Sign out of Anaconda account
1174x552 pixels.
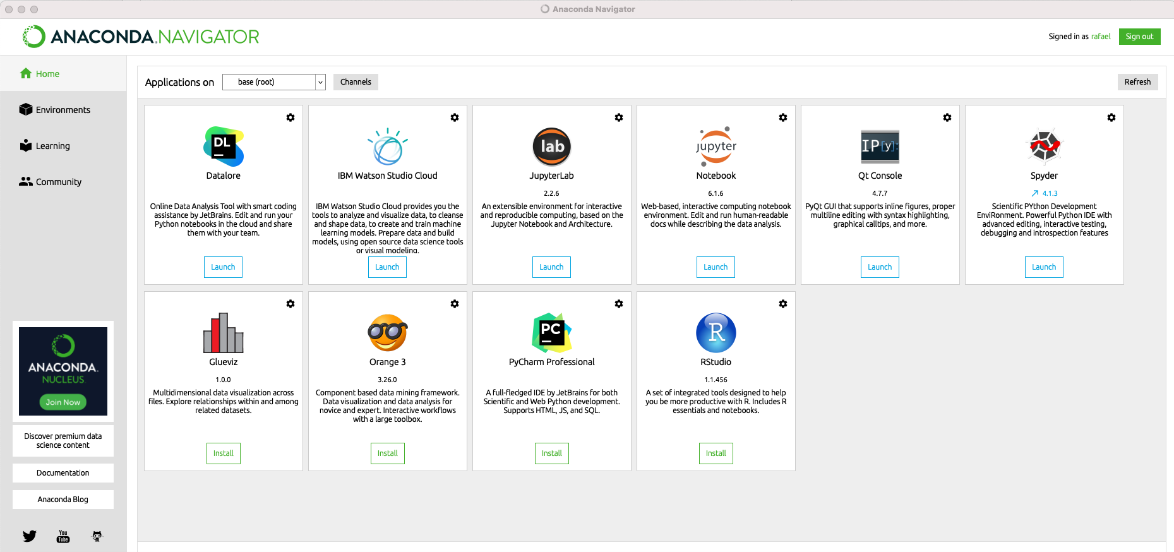tap(1139, 37)
